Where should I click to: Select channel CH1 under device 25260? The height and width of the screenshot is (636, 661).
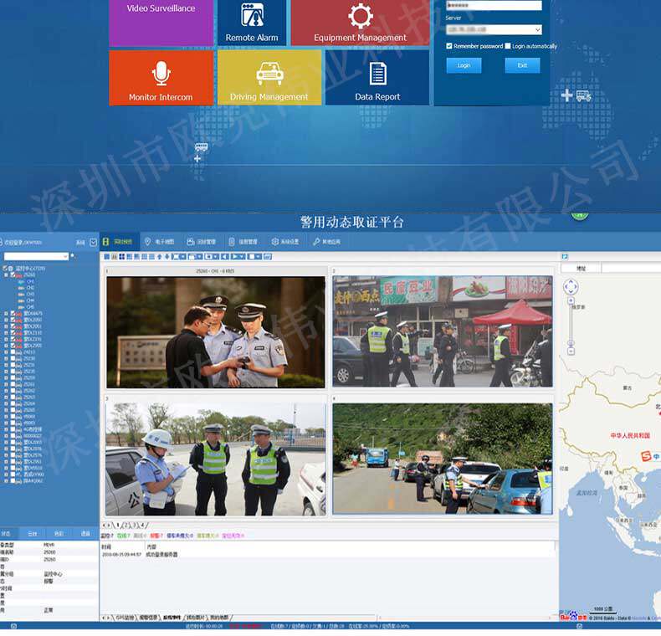30,281
